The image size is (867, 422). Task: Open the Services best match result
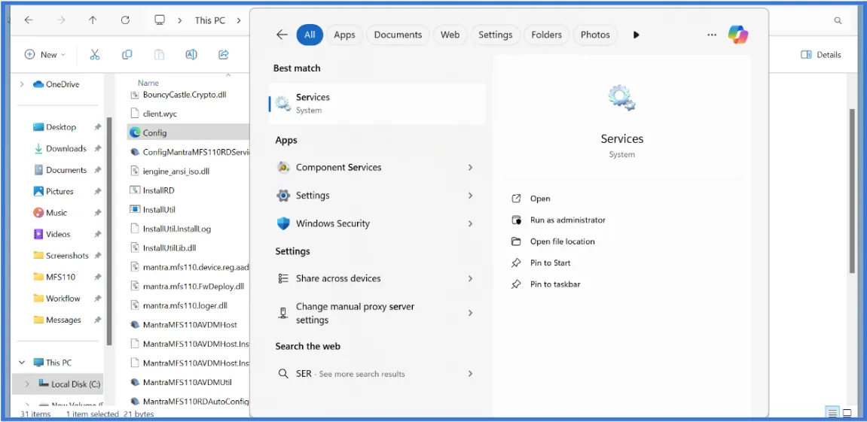tap(377, 103)
